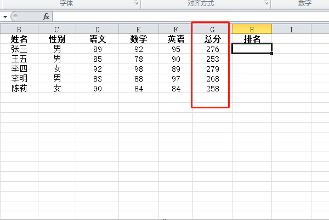This screenshot has width=329, height=220.
Task: Open the Font group dialog launcher
Action: click(x=136, y=3)
